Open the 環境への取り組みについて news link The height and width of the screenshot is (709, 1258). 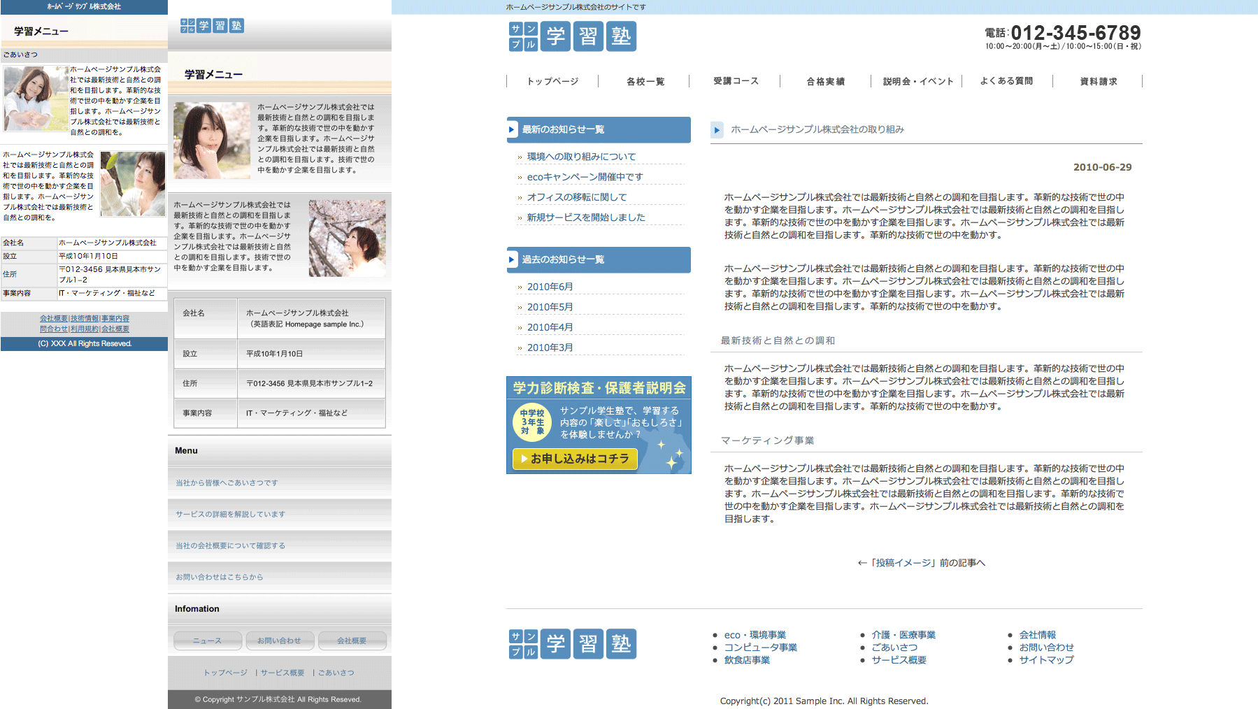(581, 157)
